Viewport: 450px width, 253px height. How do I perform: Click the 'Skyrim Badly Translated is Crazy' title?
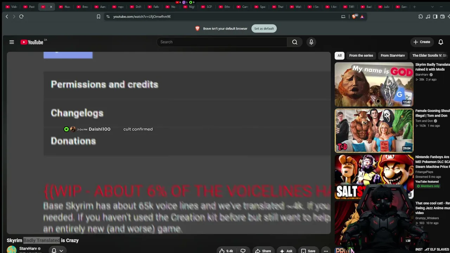pyautogui.click(x=43, y=240)
